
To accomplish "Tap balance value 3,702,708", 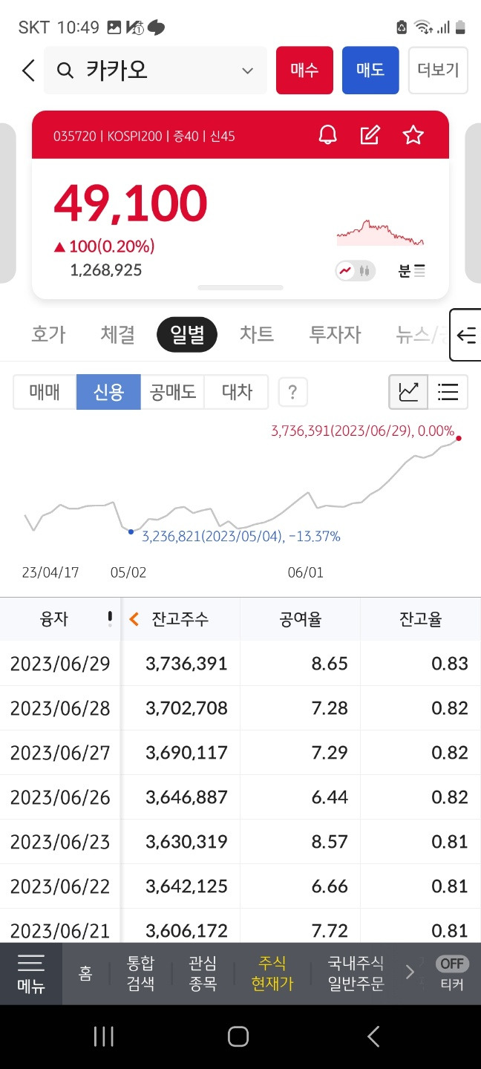I will click(x=187, y=708).
